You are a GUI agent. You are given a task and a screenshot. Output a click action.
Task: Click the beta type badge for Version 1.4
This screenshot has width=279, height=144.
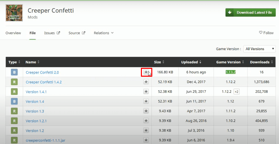pyautogui.click(x=14, y=101)
